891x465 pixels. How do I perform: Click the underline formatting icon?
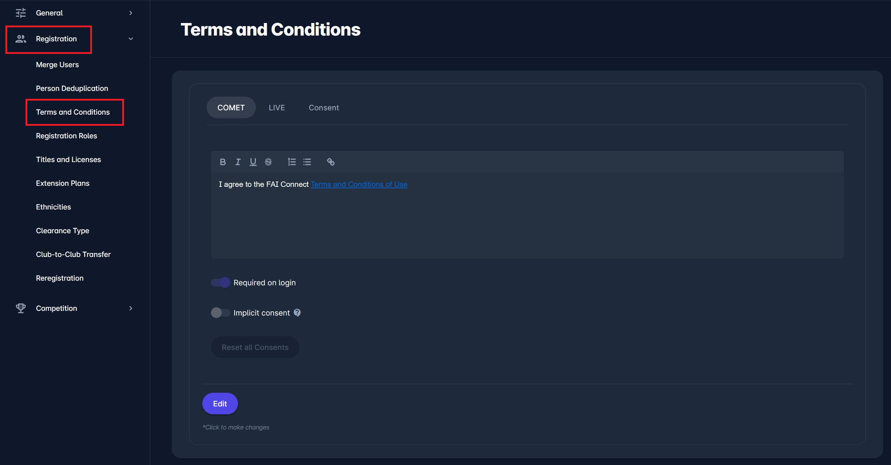pos(253,162)
